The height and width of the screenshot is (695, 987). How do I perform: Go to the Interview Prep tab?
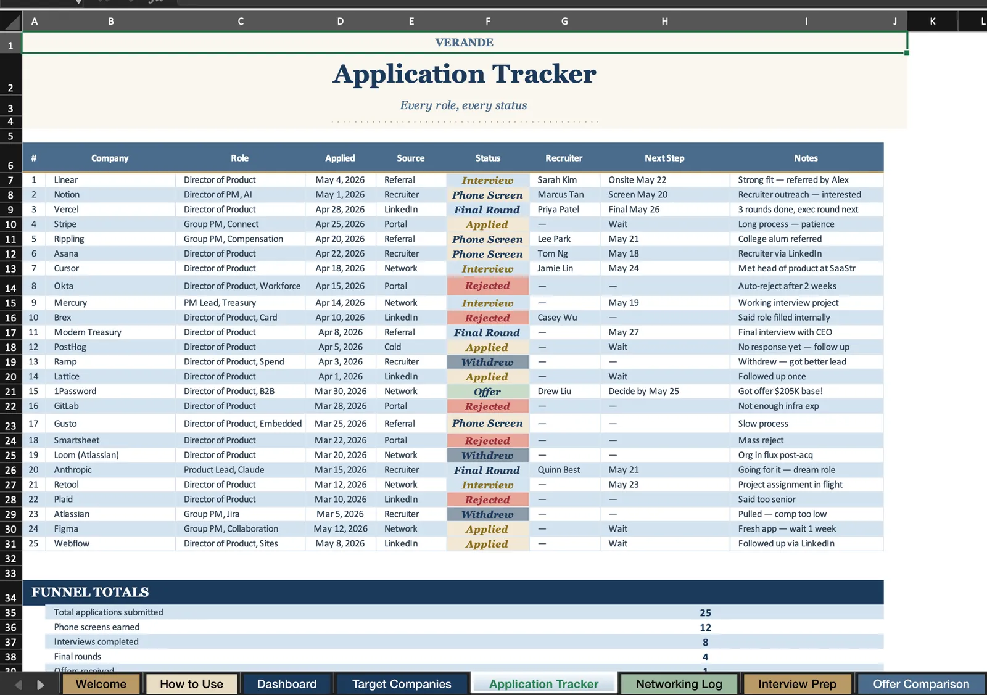tap(797, 684)
